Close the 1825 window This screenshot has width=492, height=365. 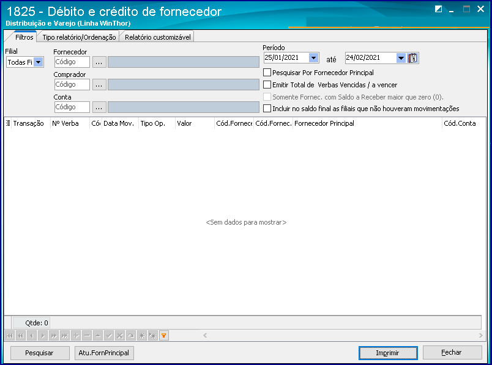(x=480, y=9)
